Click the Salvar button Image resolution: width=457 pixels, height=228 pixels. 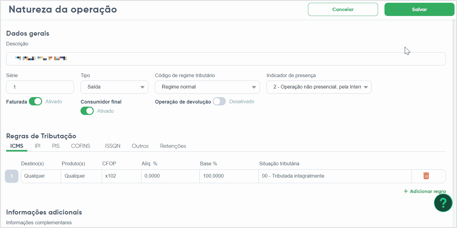point(420,10)
